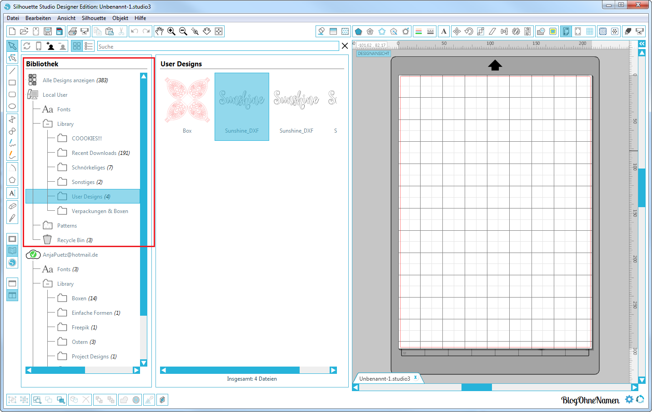This screenshot has width=652, height=412.
Task: Collapse the Local User Library folder
Action: (x=48, y=124)
